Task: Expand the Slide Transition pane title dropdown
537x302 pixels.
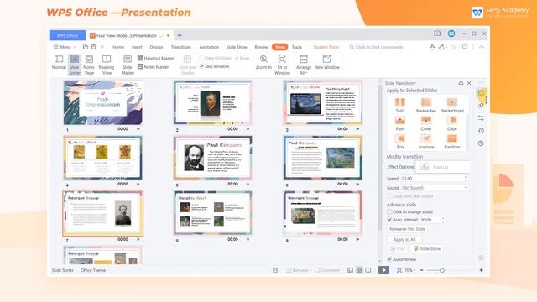Action: point(400,83)
